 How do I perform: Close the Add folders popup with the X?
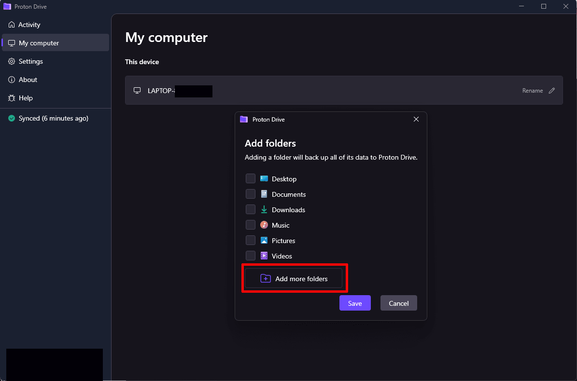[416, 119]
